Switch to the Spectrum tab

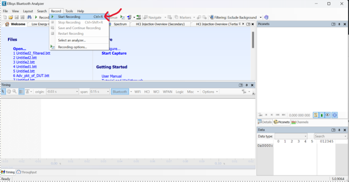120,24
